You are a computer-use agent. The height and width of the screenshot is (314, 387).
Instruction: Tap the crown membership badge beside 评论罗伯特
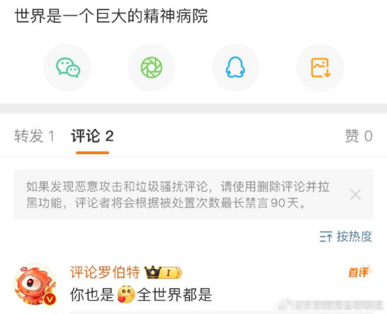tap(153, 272)
